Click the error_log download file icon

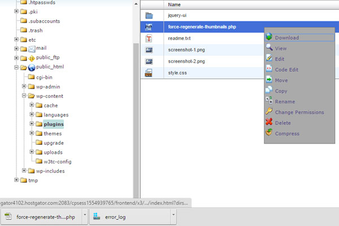[97, 216]
